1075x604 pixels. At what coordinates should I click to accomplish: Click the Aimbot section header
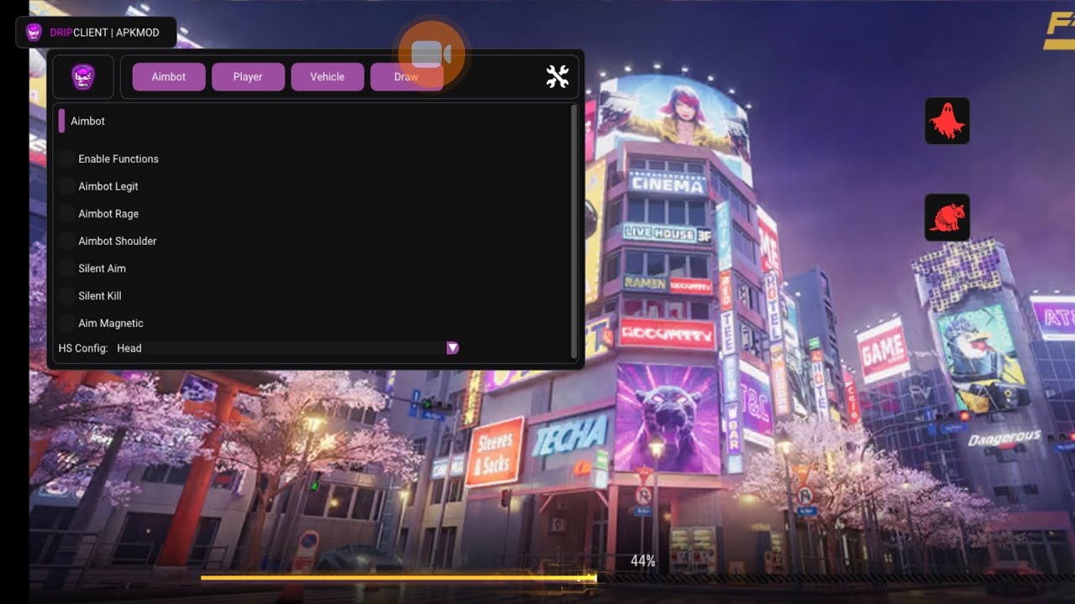(87, 121)
